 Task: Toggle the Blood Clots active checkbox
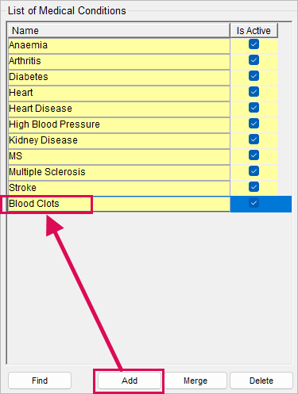click(x=253, y=203)
